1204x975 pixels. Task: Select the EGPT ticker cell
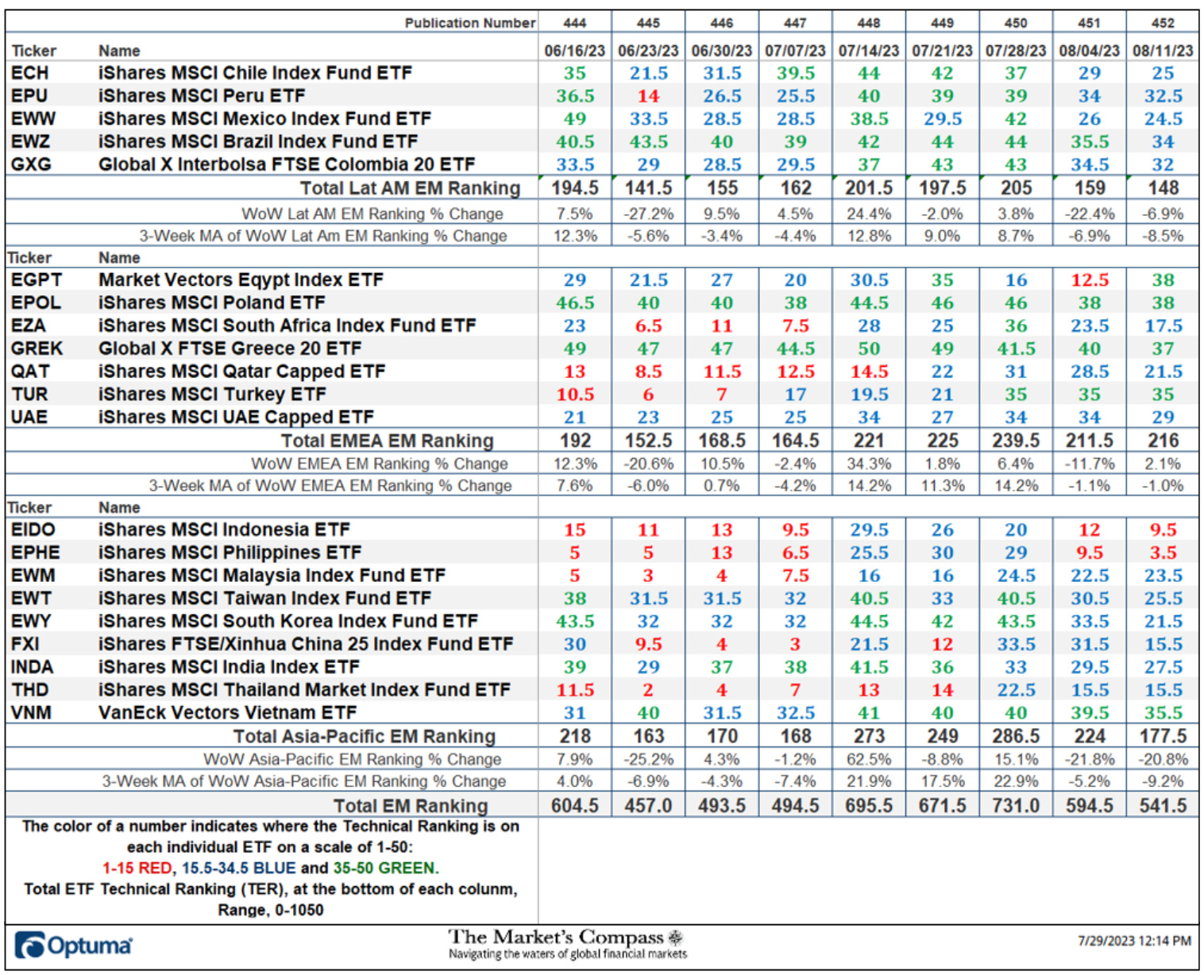[37, 280]
